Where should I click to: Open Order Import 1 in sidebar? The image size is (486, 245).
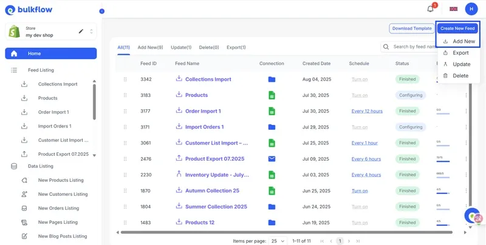click(53, 112)
